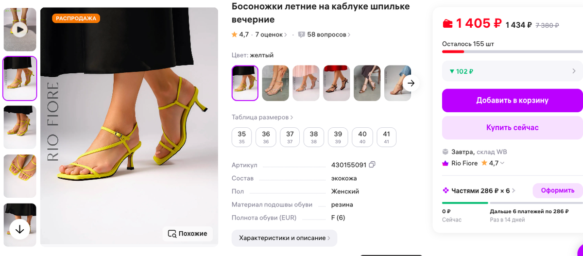Screen dimensions: 583x256
Task: Click the star rating 4,7
Action: click(x=240, y=34)
